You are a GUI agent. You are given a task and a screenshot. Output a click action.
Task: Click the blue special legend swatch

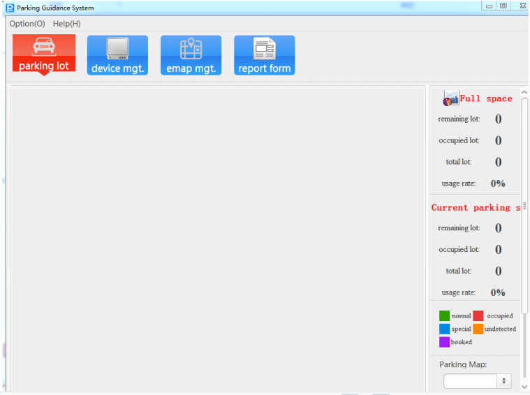pos(444,329)
